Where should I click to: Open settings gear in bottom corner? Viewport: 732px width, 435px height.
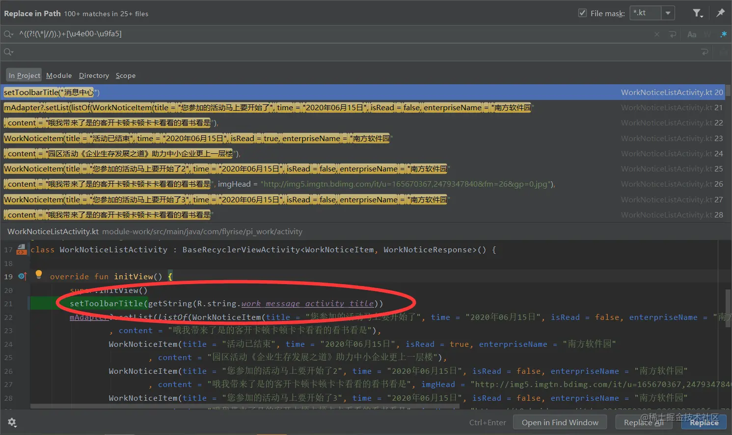pos(12,422)
